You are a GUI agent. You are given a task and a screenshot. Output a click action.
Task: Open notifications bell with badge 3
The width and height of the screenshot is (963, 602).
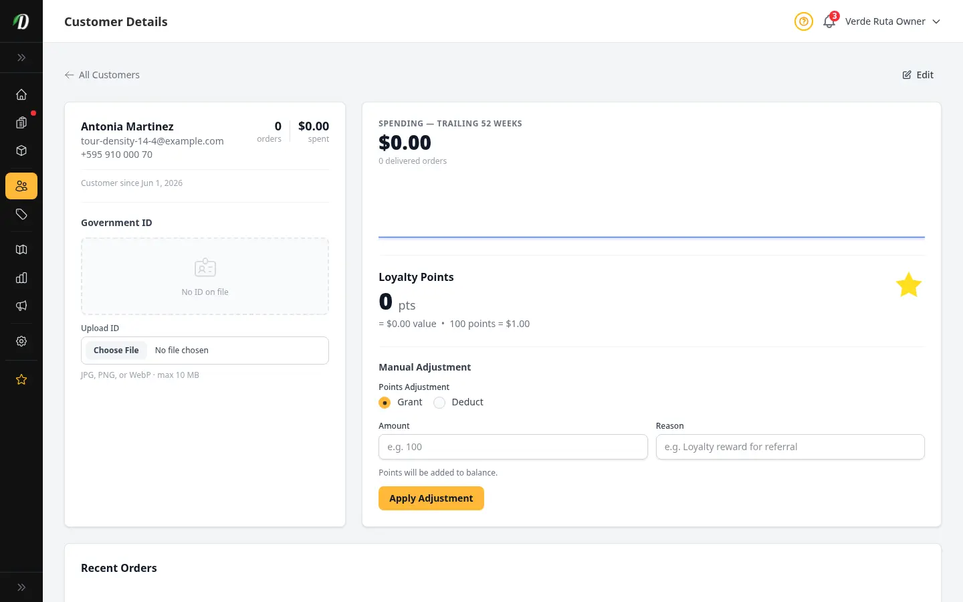pos(829,21)
